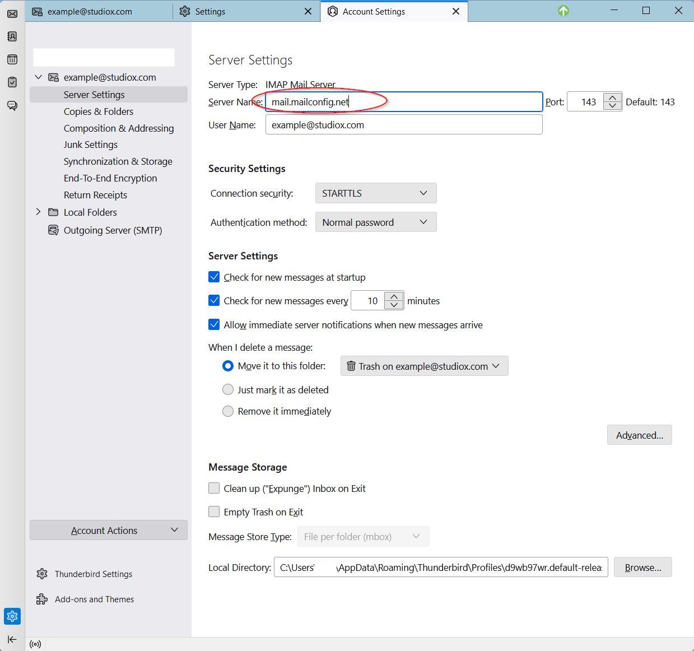Image resolution: width=694 pixels, height=651 pixels.
Task: Click the Local Folders folder icon
Action: (x=53, y=212)
